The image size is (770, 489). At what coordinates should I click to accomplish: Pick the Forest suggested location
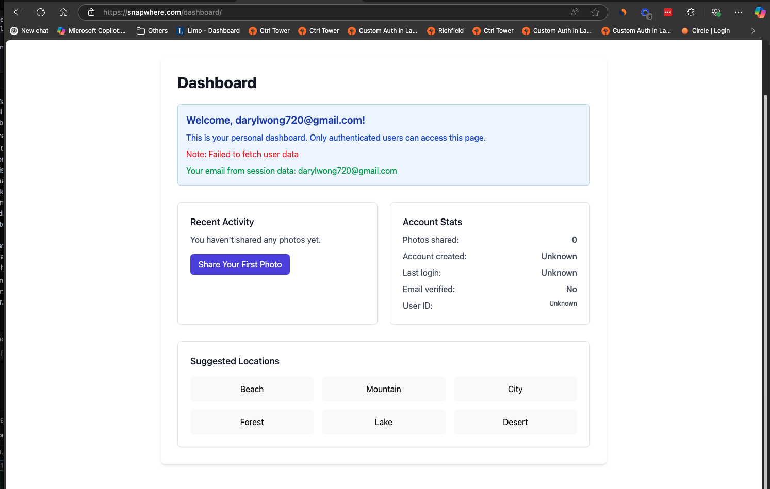click(x=252, y=422)
